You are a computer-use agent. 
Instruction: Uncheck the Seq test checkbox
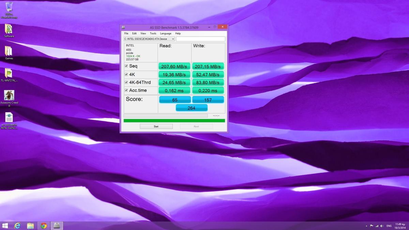[x=126, y=66]
